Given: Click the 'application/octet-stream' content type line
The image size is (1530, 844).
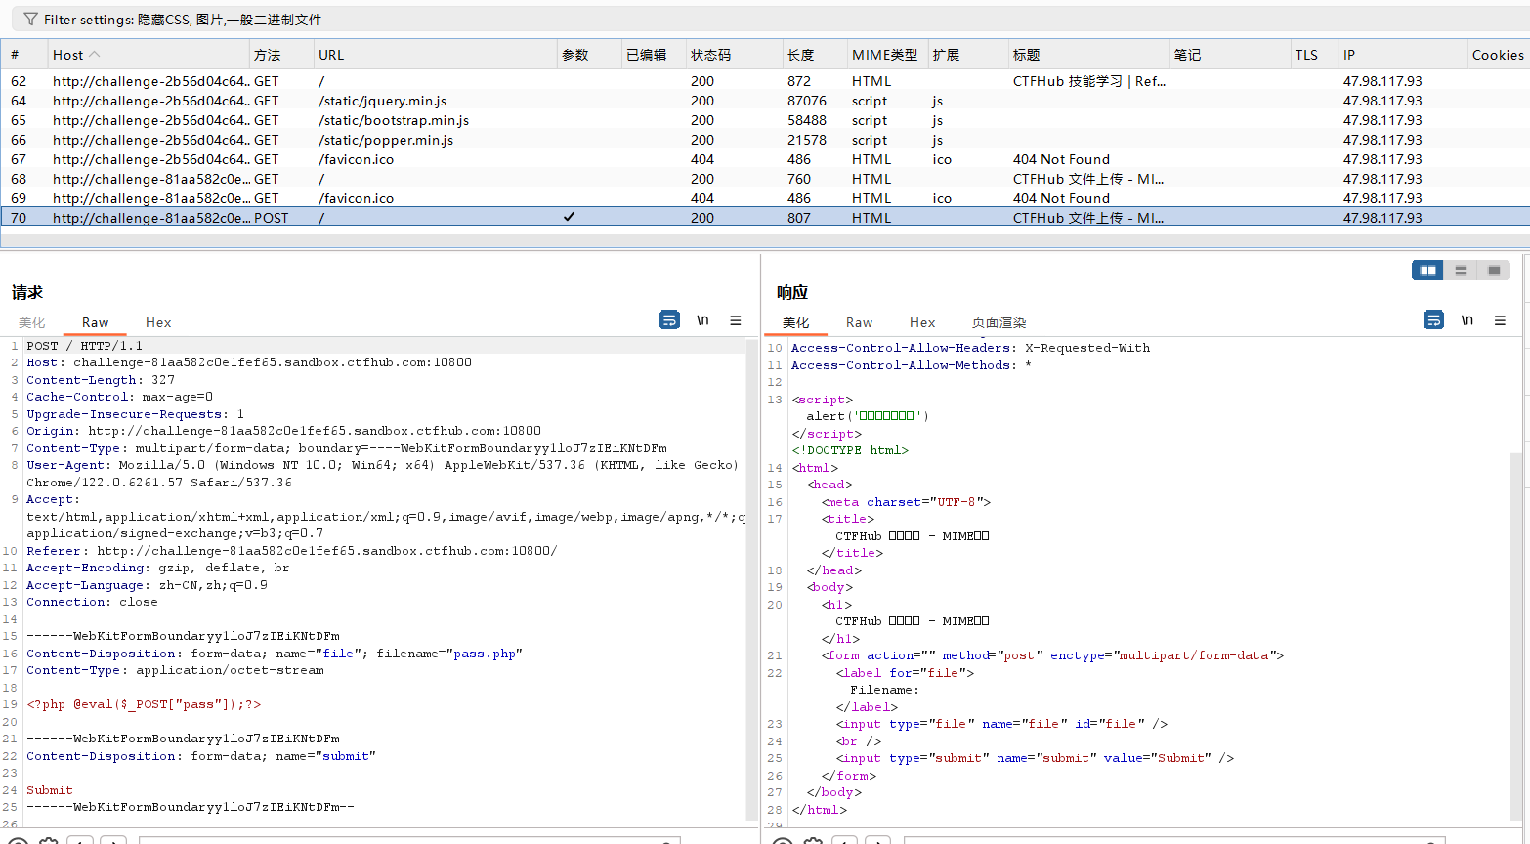Looking at the screenshot, I should click(x=175, y=670).
